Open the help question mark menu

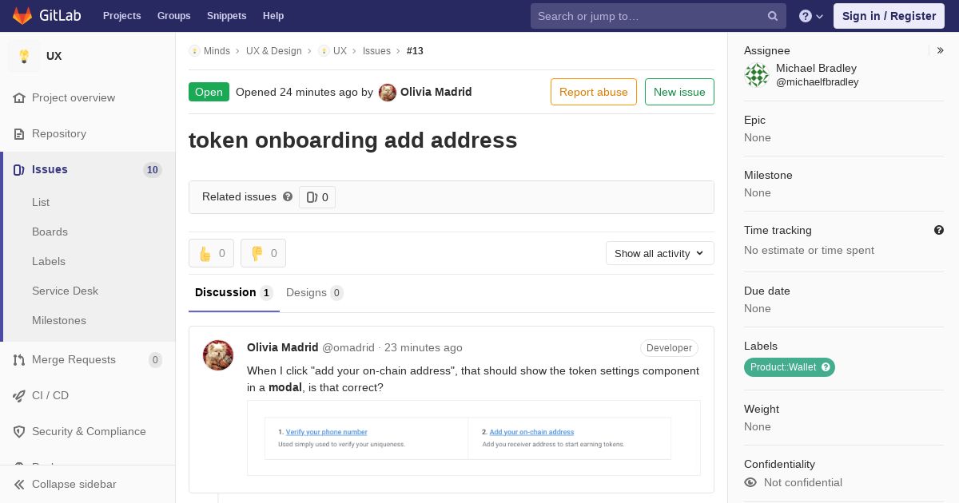click(x=811, y=16)
